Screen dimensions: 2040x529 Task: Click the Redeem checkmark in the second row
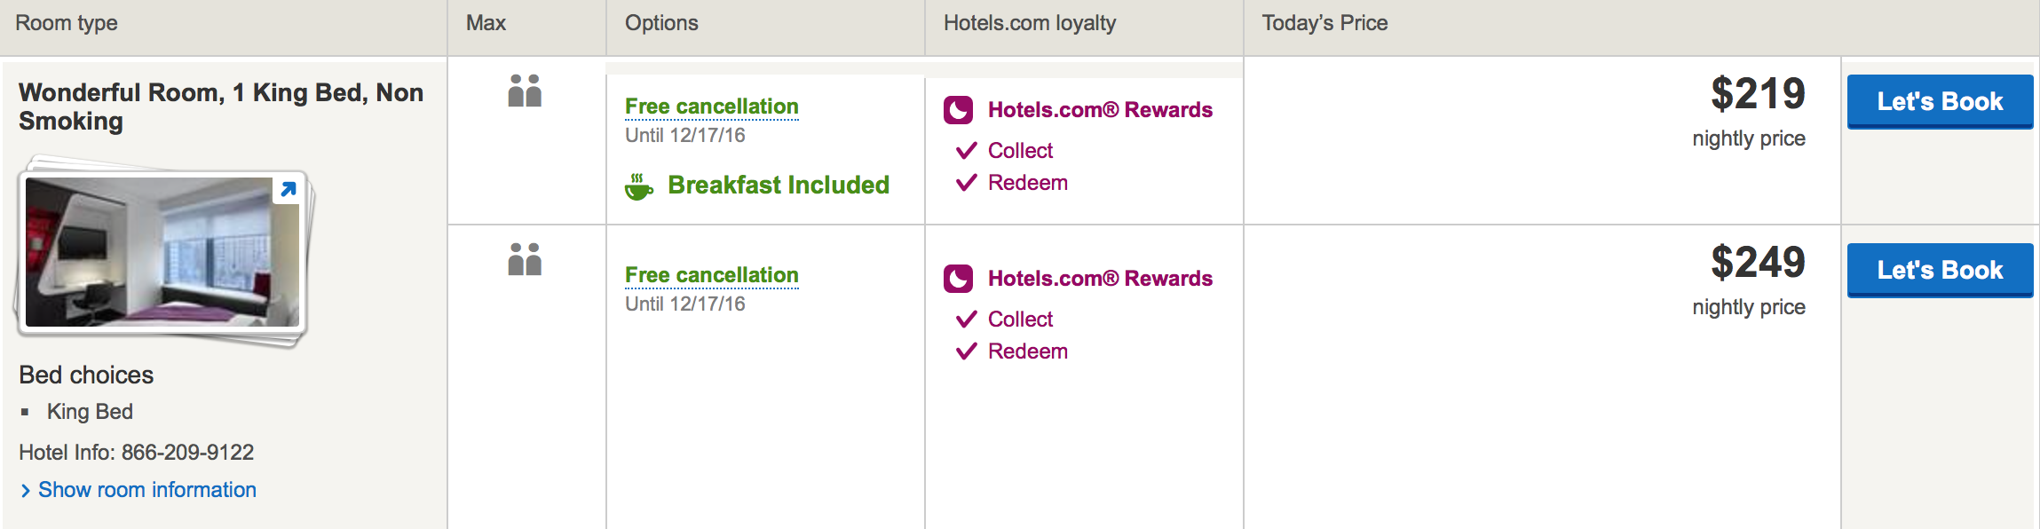click(967, 351)
